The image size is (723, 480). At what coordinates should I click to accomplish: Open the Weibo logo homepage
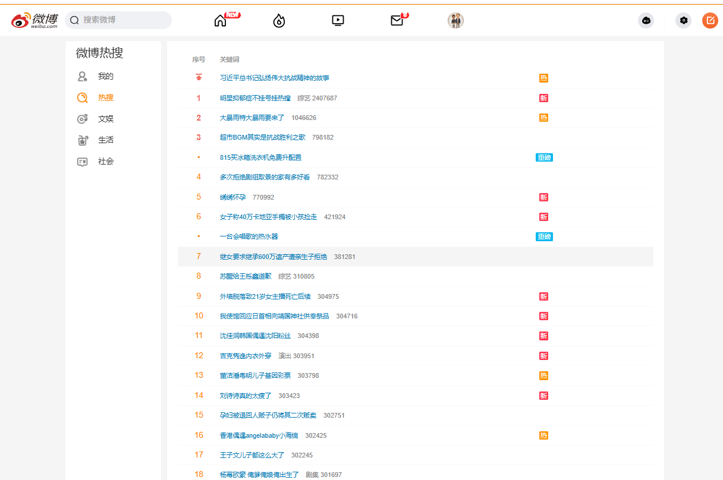point(34,20)
